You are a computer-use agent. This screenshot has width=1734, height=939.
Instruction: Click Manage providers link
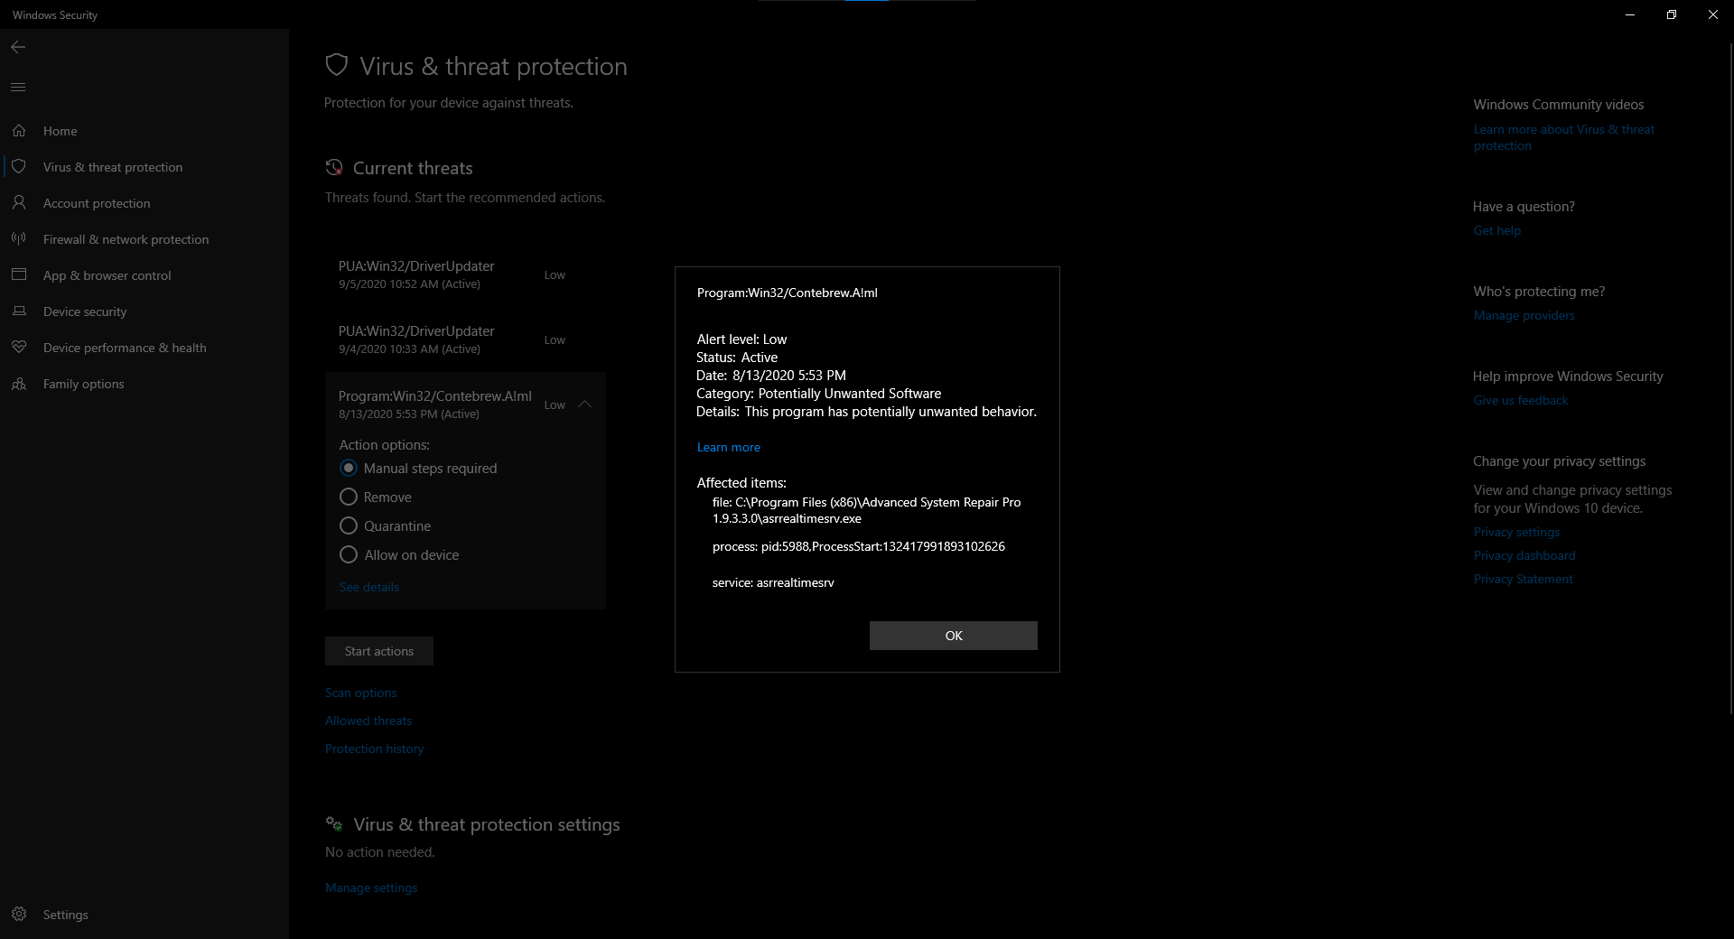(1524, 315)
